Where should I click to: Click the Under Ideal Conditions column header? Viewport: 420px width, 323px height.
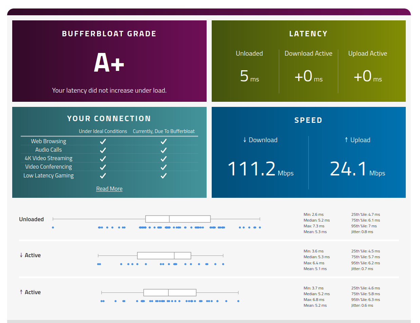pyautogui.click(x=103, y=131)
